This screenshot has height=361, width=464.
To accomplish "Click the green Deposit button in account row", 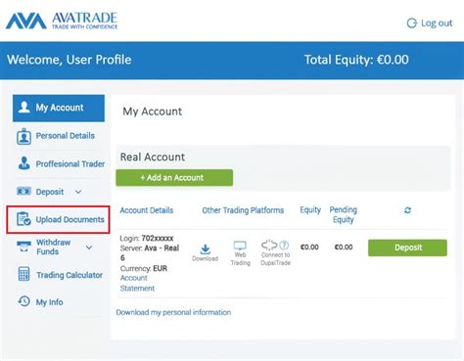I will coord(407,248).
